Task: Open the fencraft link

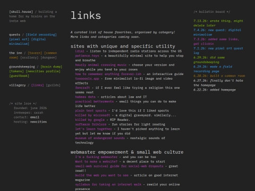Action: [x=83, y=88]
